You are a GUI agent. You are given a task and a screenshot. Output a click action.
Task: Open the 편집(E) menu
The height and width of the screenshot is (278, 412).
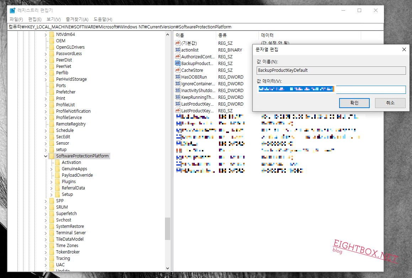35,20
